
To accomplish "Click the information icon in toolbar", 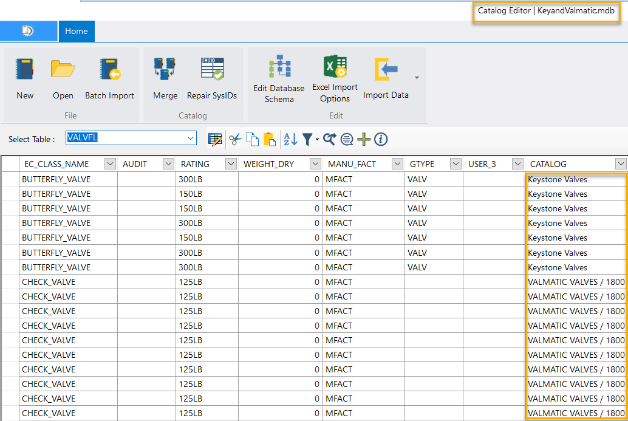I will [381, 139].
